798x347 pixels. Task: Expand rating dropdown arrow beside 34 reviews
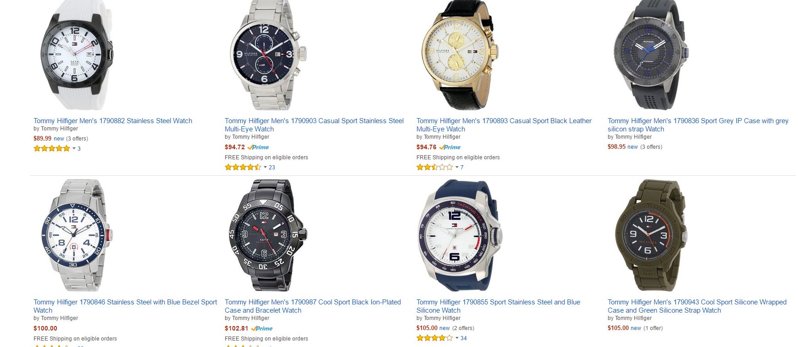click(457, 338)
